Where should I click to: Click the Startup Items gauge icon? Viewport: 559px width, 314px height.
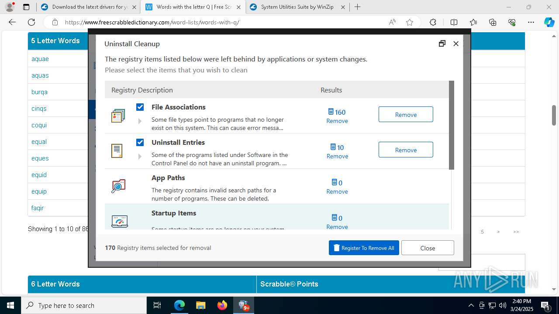(x=119, y=222)
